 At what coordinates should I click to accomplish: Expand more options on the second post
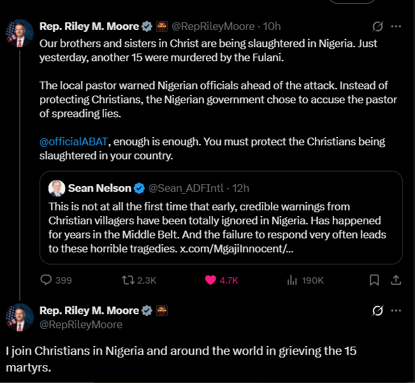(396, 311)
